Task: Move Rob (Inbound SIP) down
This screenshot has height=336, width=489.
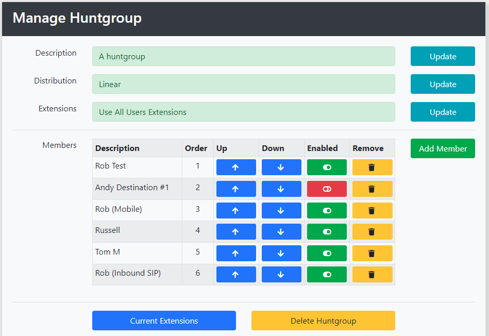Action: pos(281,274)
